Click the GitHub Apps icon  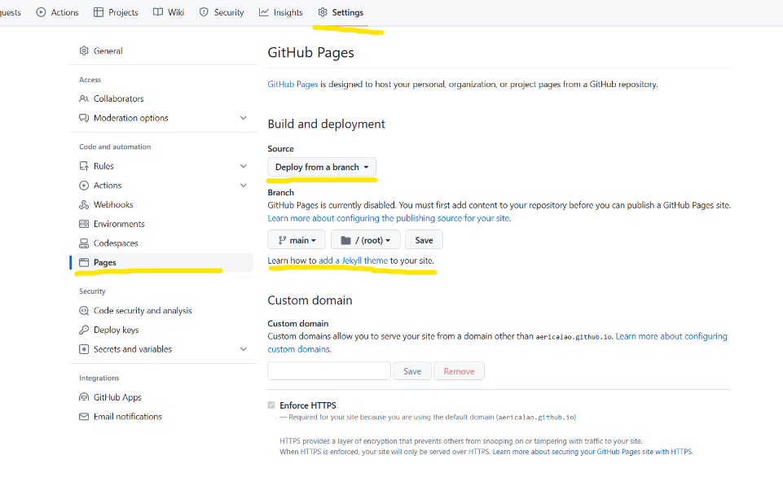point(84,397)
